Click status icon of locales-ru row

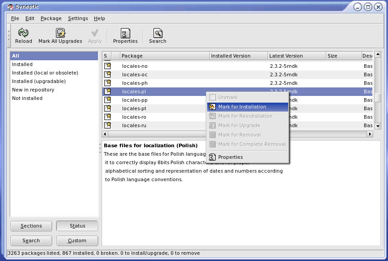point(107,125)
